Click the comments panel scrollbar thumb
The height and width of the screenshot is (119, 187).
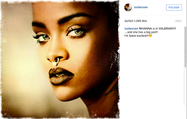pyautogui.click(x=185, y=47)
